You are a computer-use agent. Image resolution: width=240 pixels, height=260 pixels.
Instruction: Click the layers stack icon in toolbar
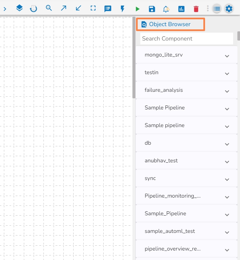[x=19, y=8]
